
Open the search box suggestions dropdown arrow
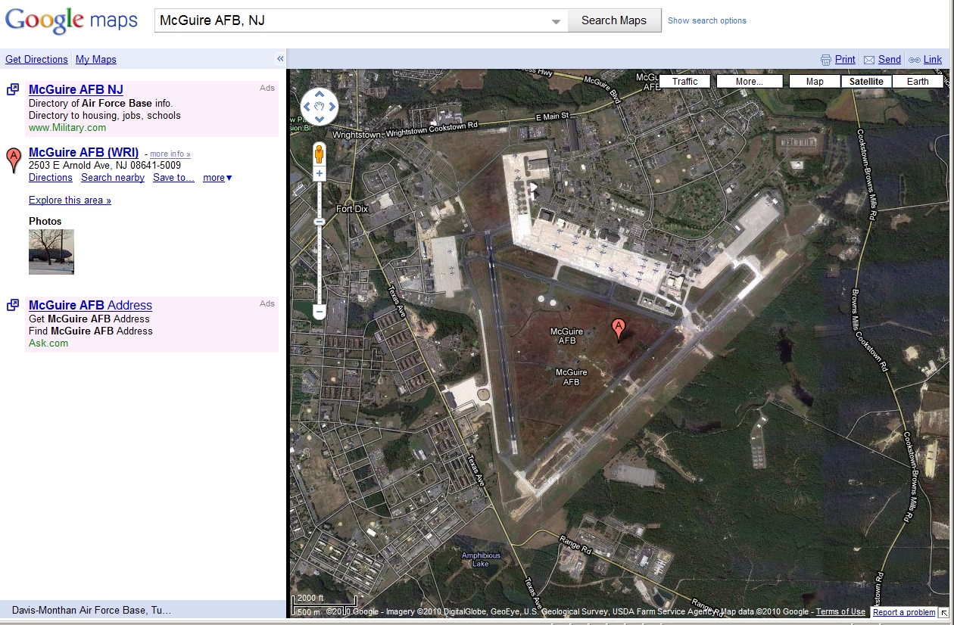click(556, 20)
